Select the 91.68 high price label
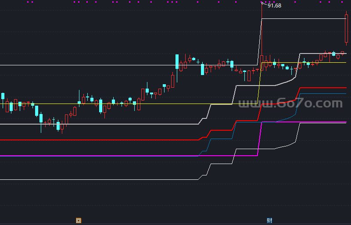351x225 pixels. (x=275, y=6)
